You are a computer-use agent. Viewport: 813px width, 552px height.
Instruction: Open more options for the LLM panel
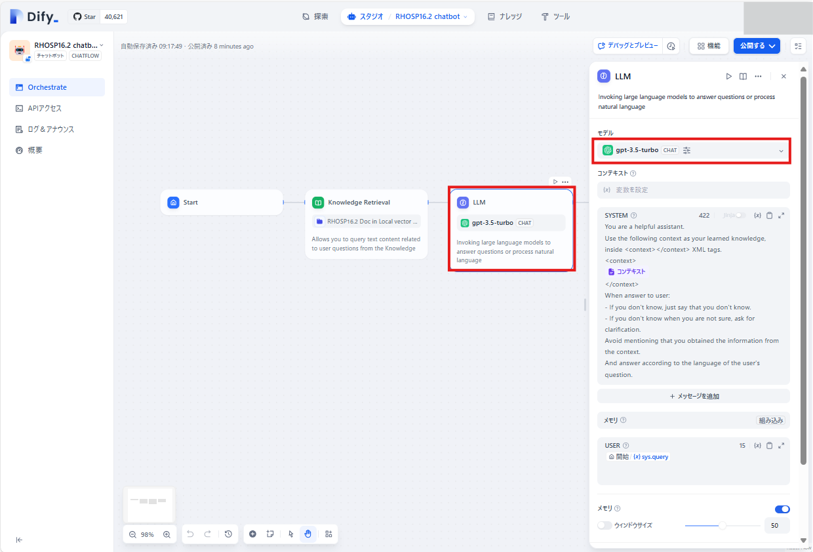[757, 76]
